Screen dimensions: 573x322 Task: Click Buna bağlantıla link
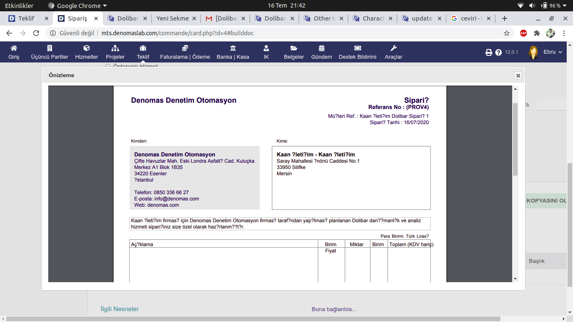coord(334,309)
